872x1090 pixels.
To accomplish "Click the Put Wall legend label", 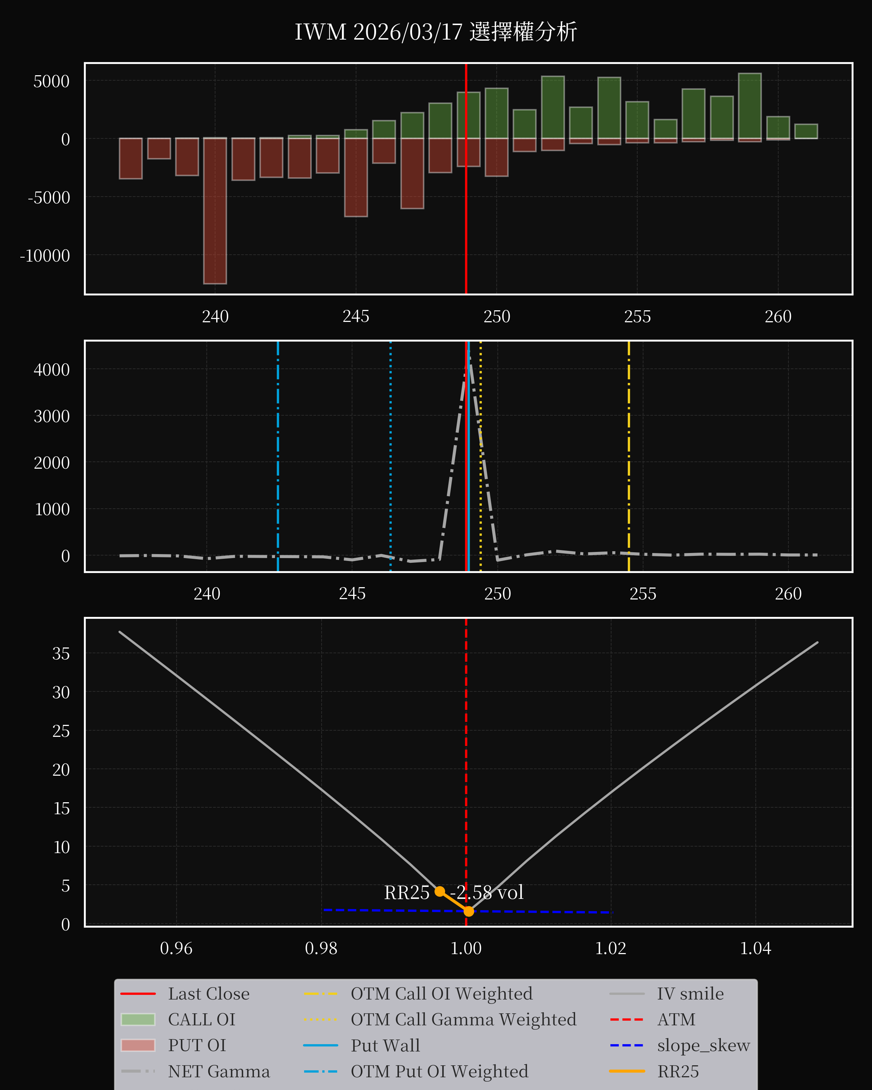I will tap(385, 1045).
